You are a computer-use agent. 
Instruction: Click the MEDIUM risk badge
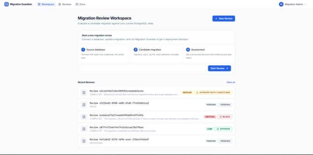pyautogui.click(x=187, y=93)
